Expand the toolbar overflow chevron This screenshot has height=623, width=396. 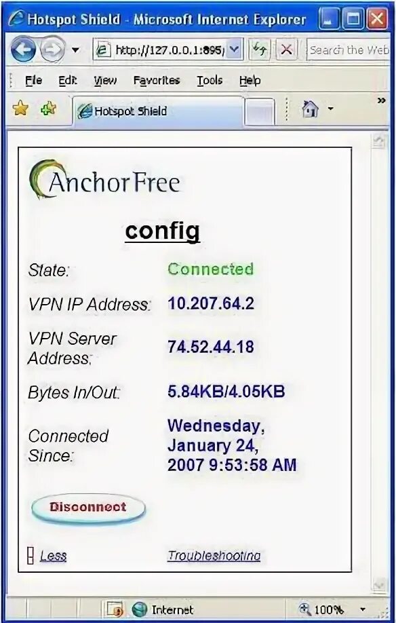pyautogui.click(x=381, y=101)
